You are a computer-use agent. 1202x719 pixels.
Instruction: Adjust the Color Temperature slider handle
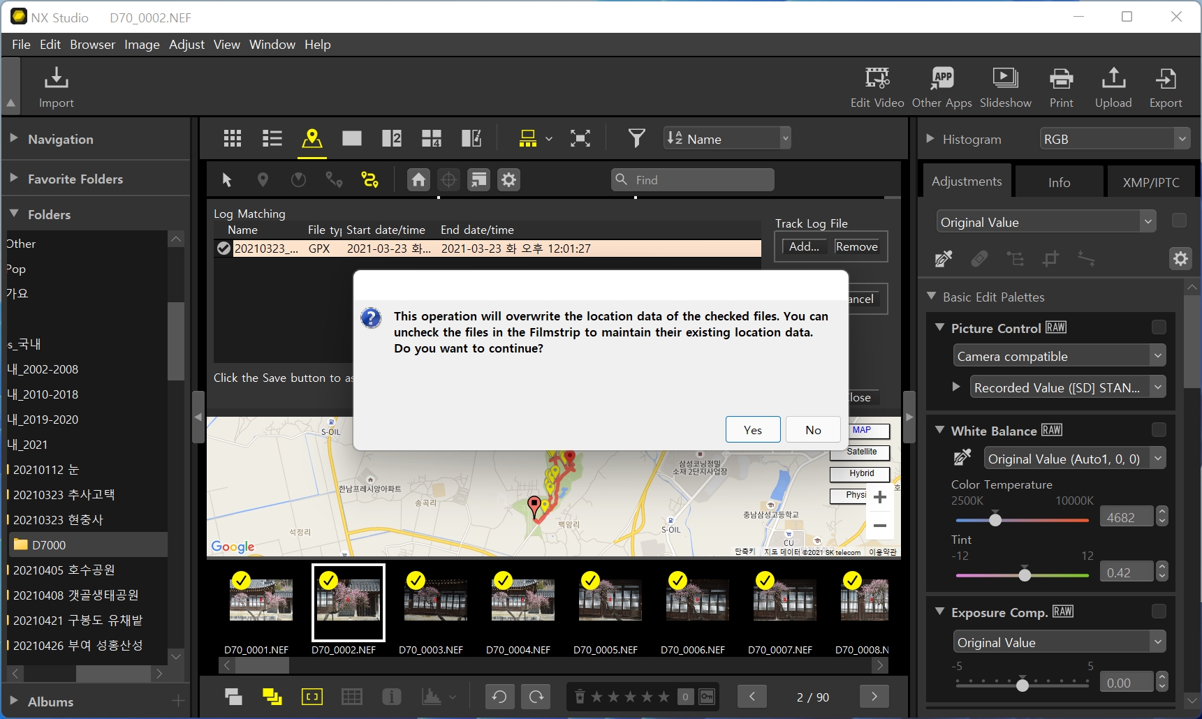pyautogui.click(x=995, y=519)
